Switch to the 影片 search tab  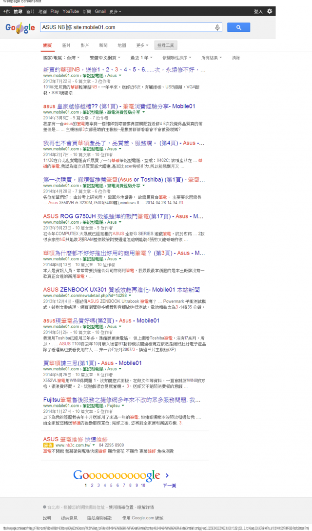click(x=84, y=45)
